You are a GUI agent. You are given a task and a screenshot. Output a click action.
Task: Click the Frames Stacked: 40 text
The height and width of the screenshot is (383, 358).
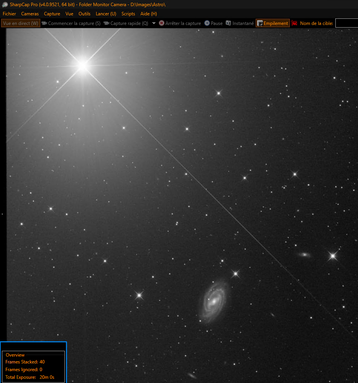point(25,362)
